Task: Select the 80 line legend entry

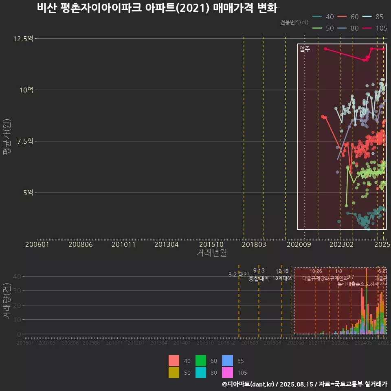Action: (x=348, y=28)
